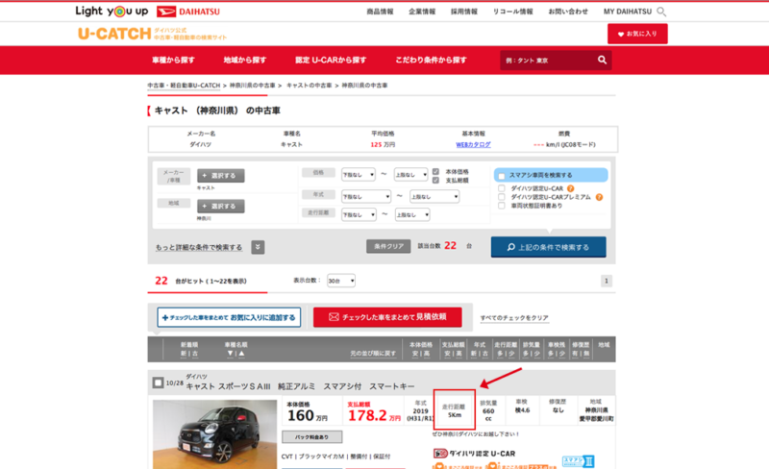Image resolution: width=769 pixels, height=469 pixels.
Task: Open the price upper-limit dropdown
Action: point(411,174)
